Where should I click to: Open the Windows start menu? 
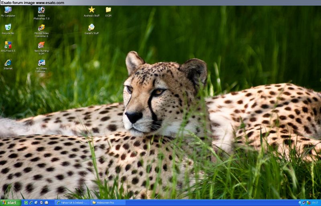pos(11,203)
